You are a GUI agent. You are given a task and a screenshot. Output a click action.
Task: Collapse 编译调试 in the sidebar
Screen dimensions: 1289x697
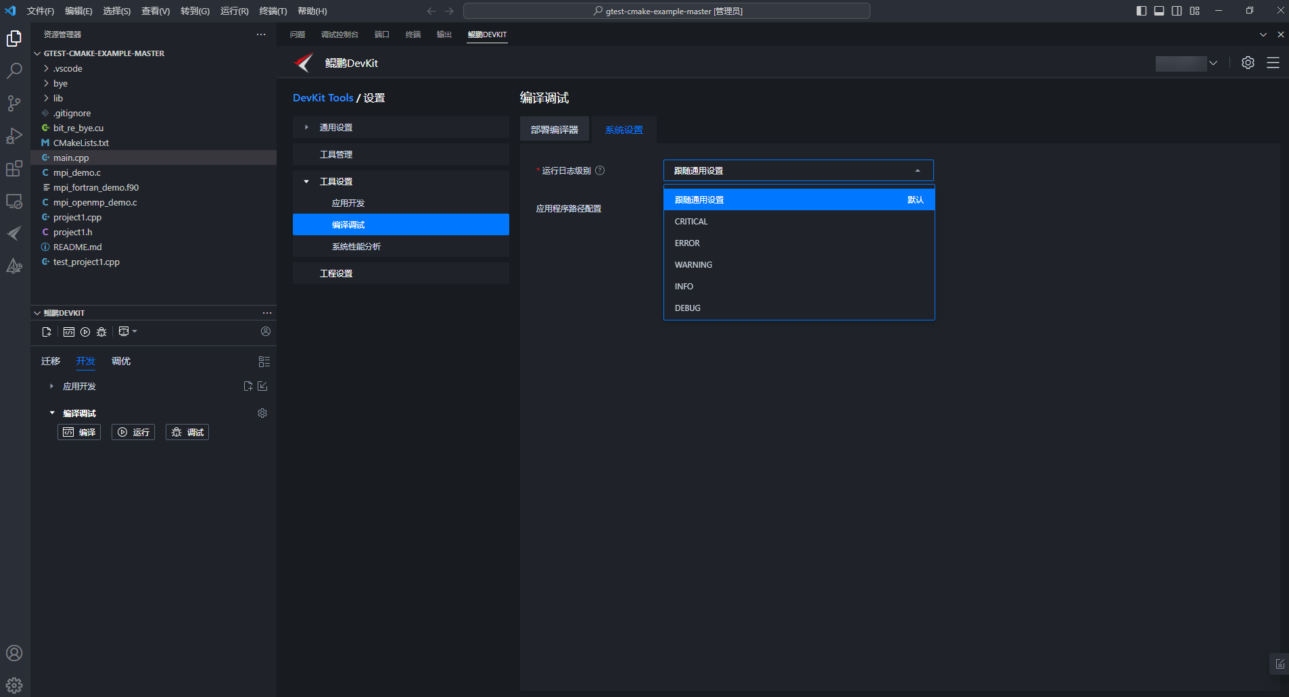pos(51,413)
